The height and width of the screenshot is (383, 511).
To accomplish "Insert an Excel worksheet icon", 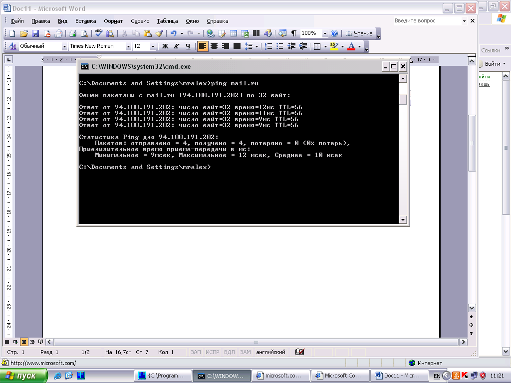I will (x=245, y=33).
